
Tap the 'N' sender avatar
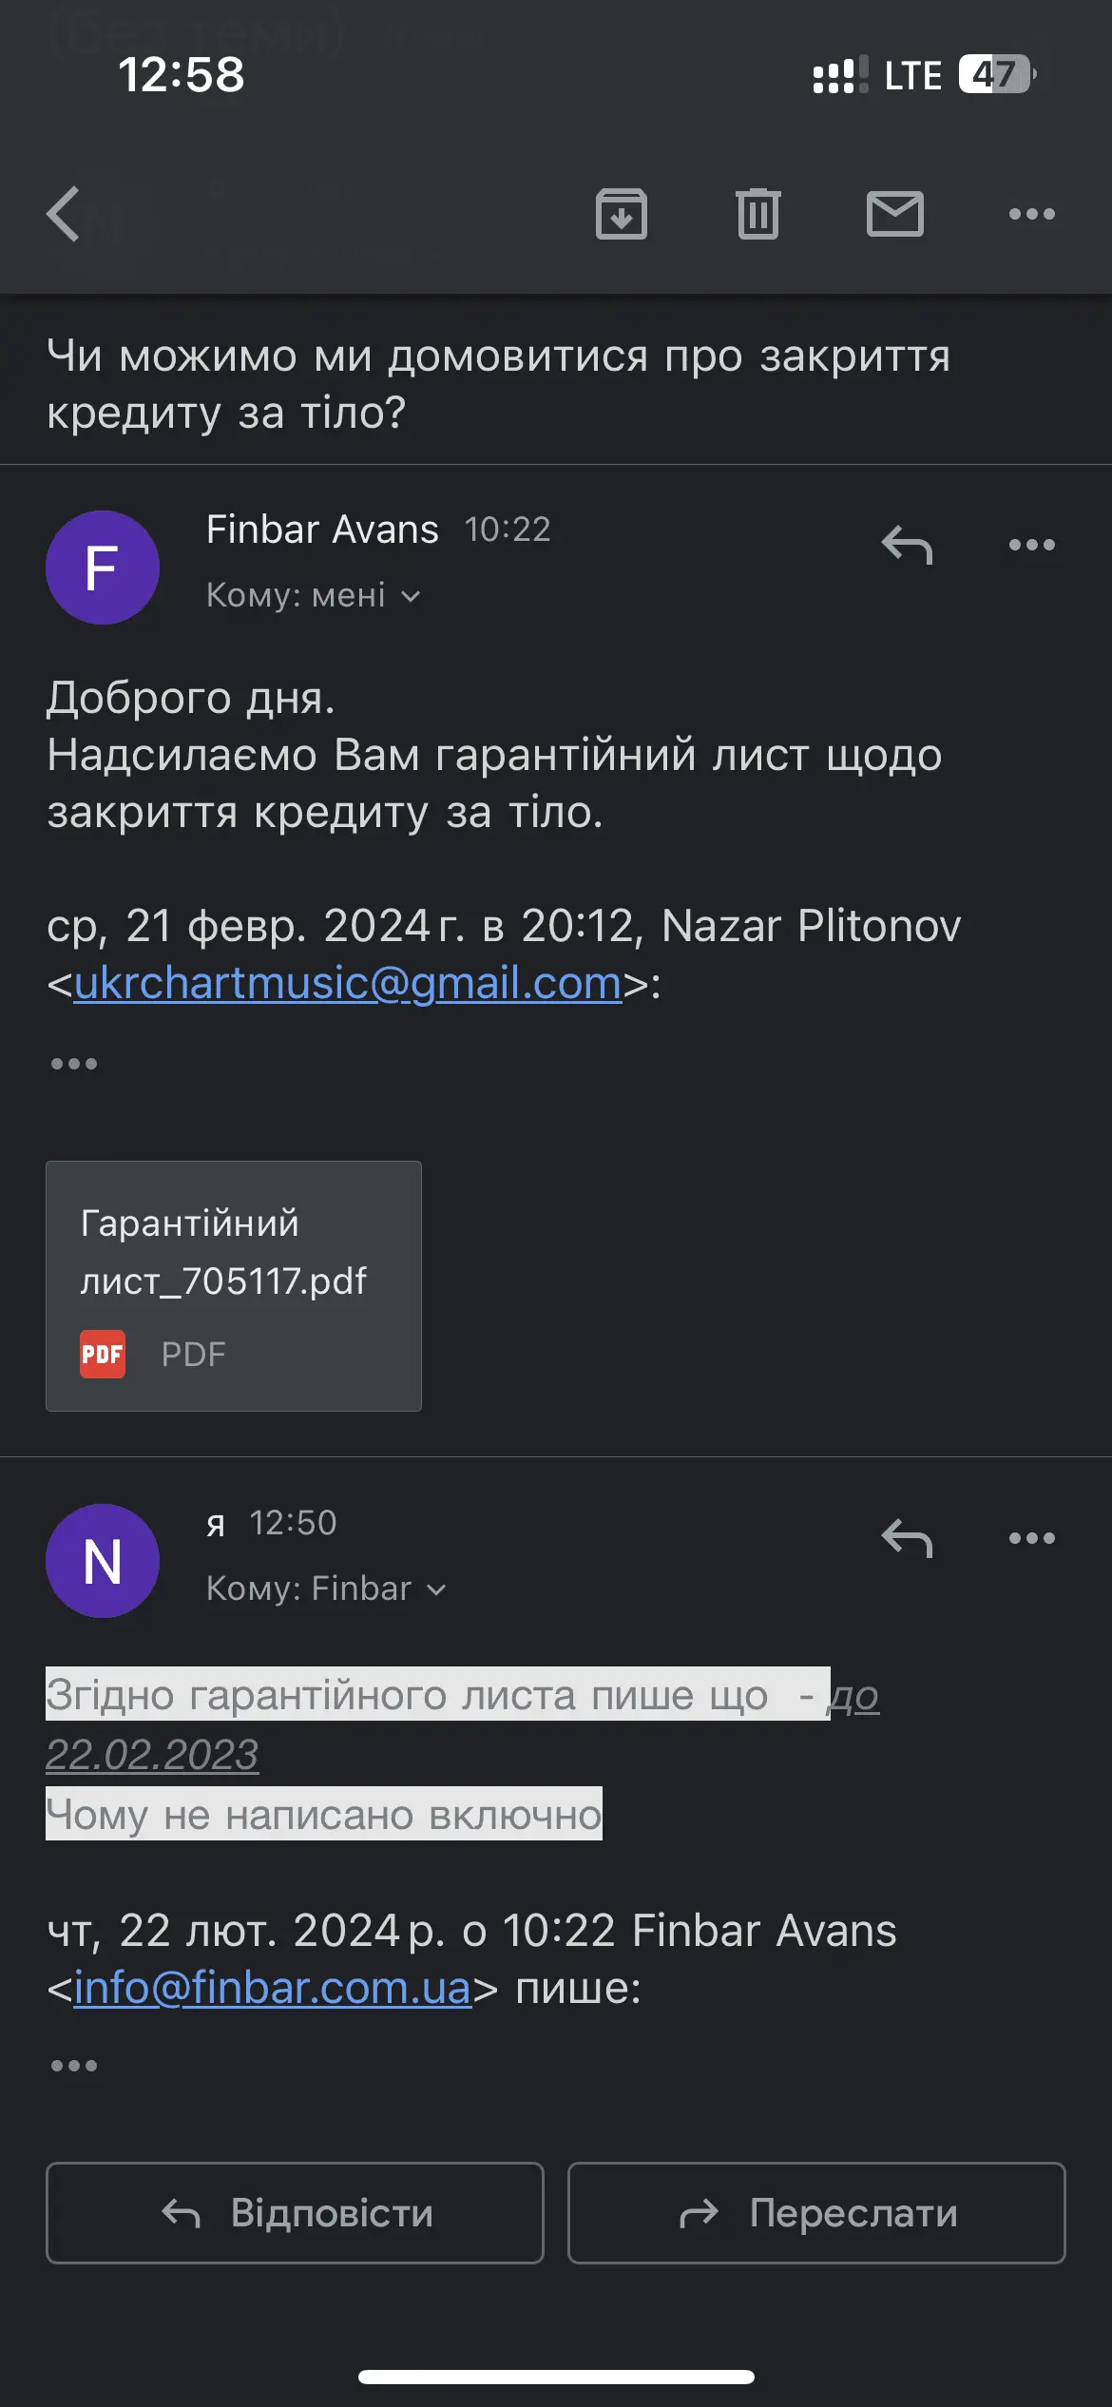103,1561
